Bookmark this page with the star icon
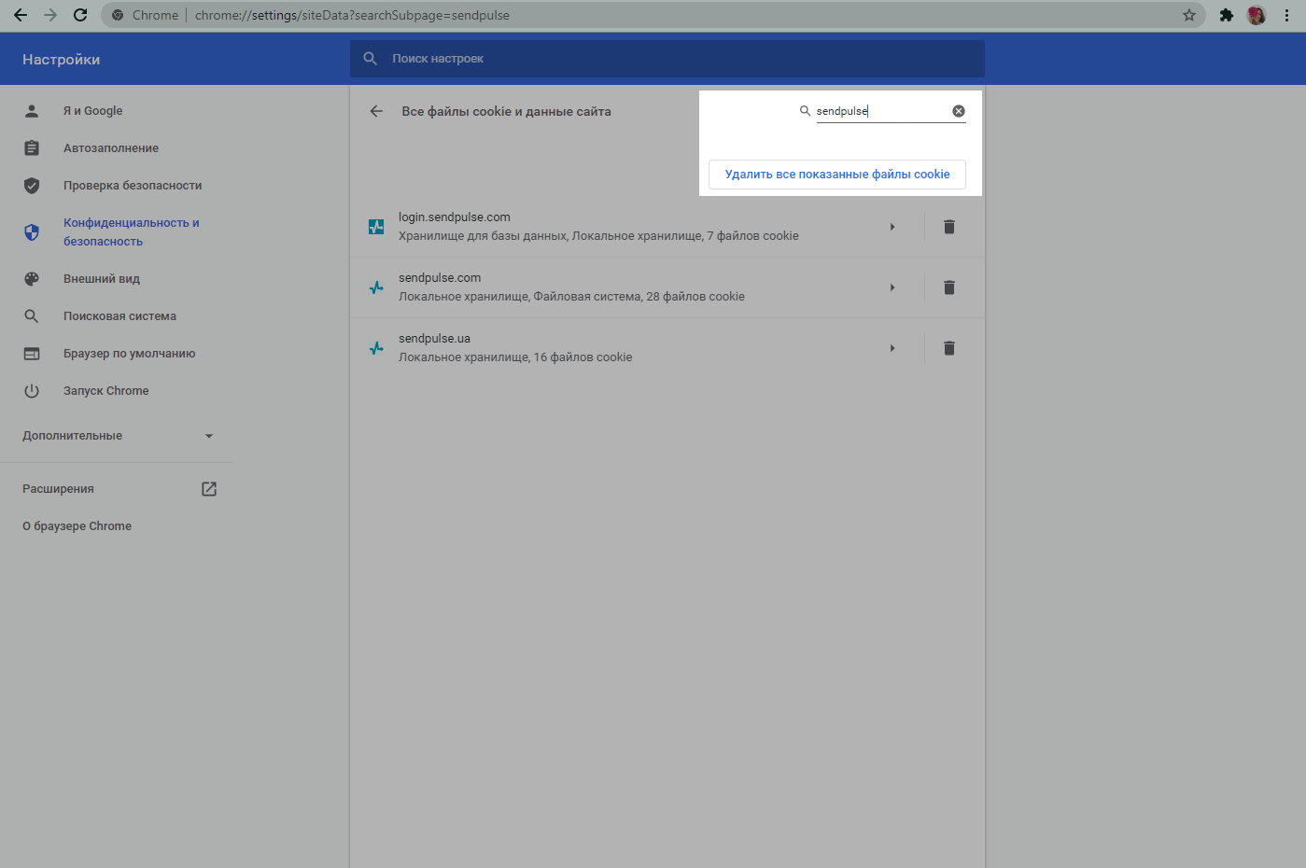 (x=1189, y=15)
